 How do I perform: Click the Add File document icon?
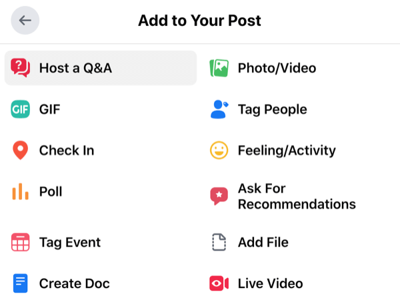pyautogui.click(x=219, y=242)
